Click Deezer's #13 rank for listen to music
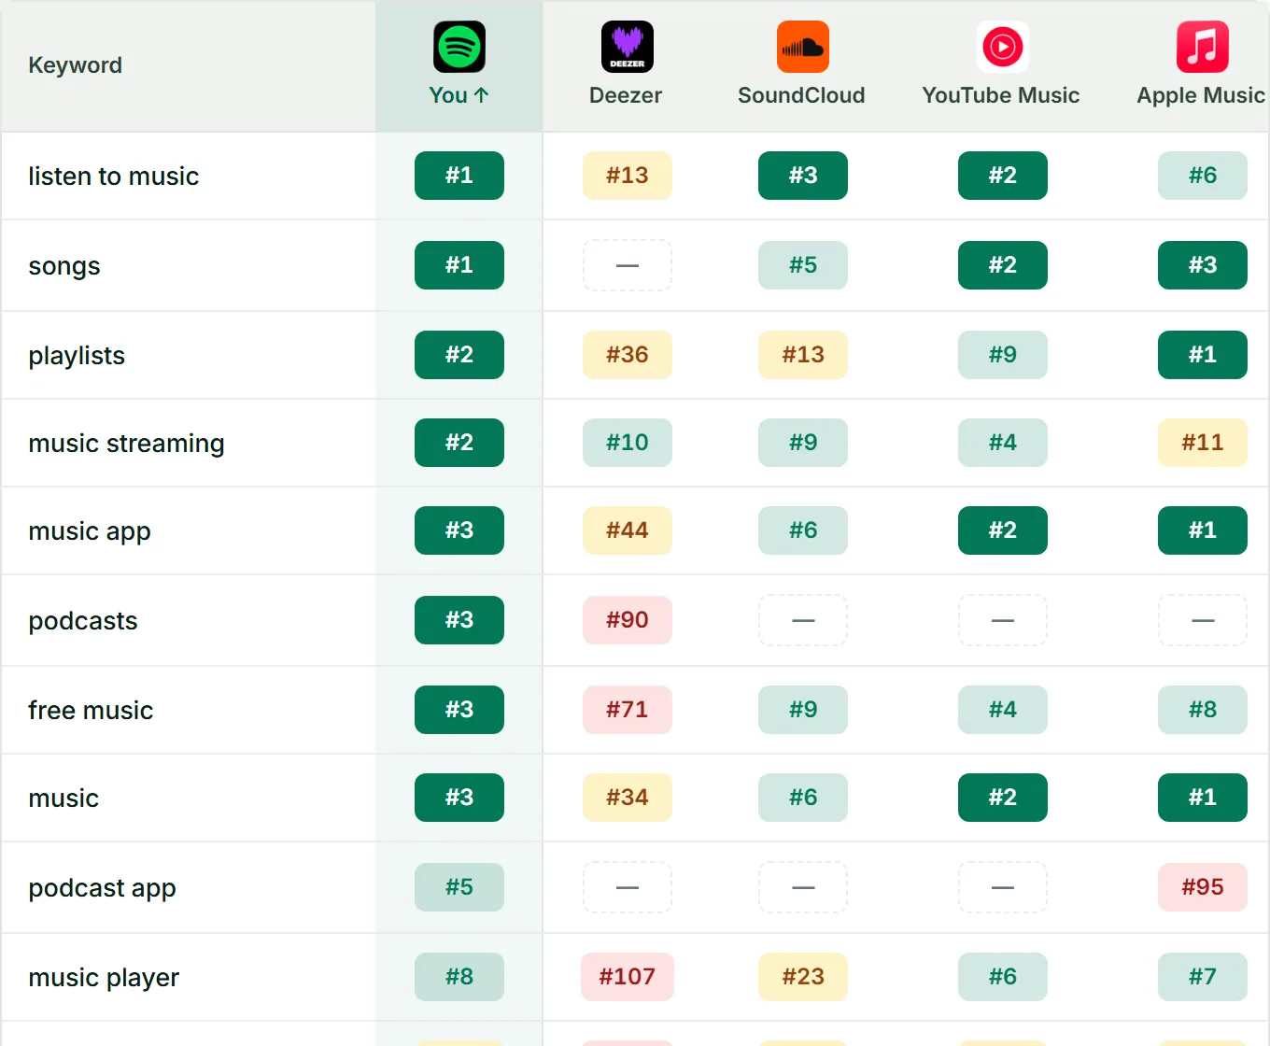The height and width of the screenshot is (1046, 1270). point(628,176)
